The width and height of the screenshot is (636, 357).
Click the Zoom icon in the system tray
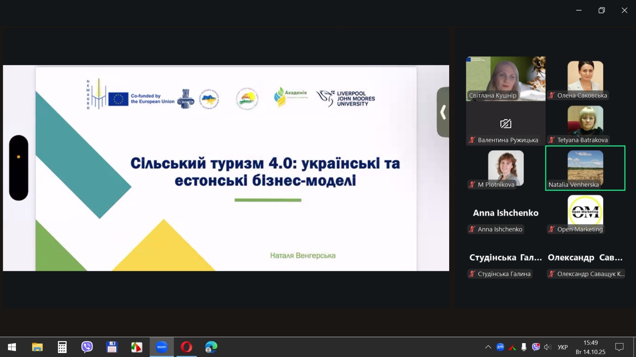pyautogui.click(x=500, y=347)
